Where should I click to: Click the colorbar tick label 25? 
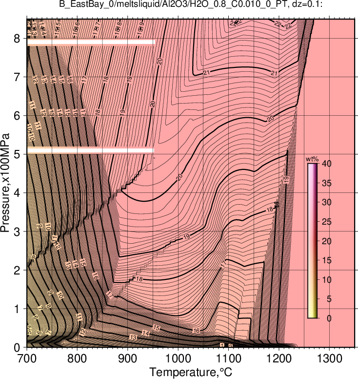click(327, 222)
